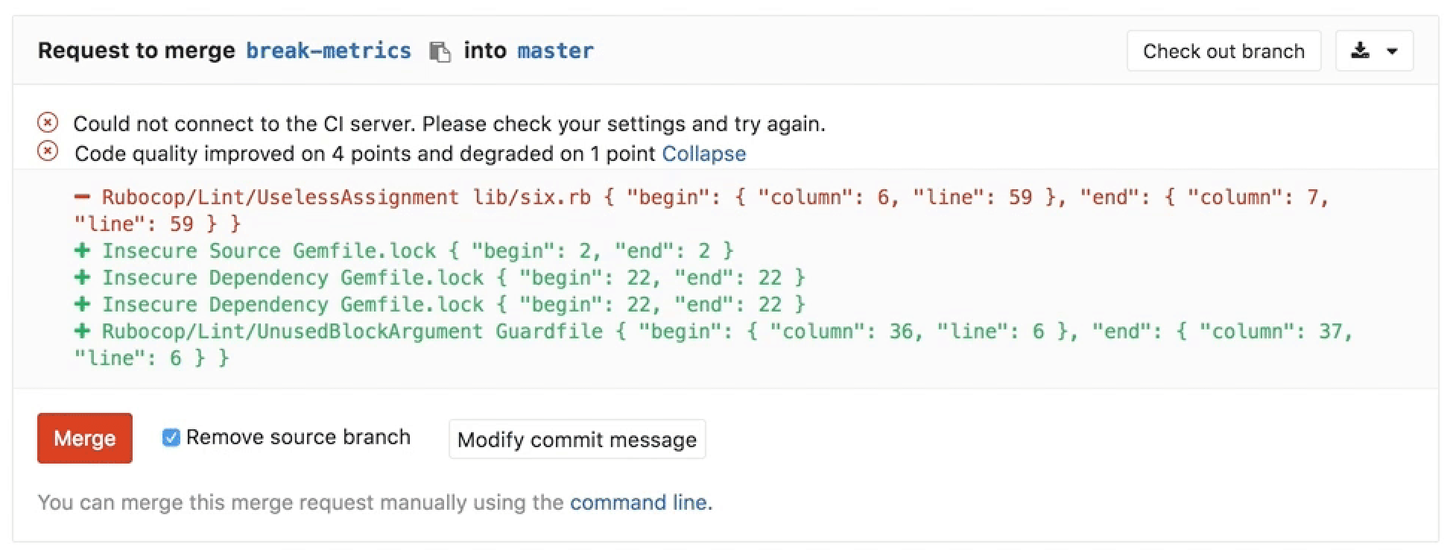Click the plus icon on the Insecure Source entry

pos(82,250)
